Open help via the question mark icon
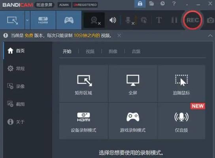 tap(174, 4)
